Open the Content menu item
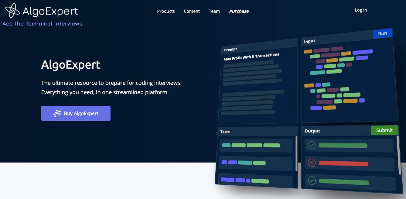The image size is (406, 199). point(192,11)
